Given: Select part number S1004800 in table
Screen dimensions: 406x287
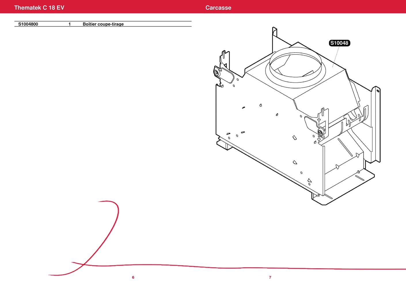Looking at the screenshot, I should click(x=28, y=24).
